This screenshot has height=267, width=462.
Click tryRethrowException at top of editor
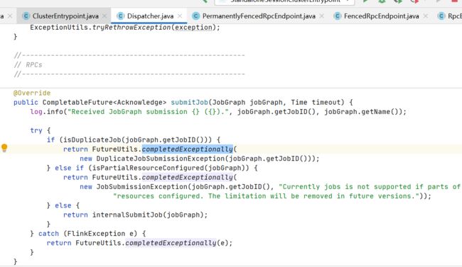(x=131, y=28)
